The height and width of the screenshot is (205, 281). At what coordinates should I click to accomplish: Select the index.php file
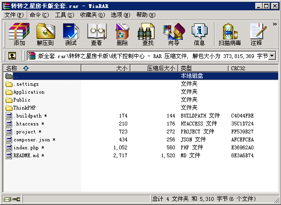pos(26,147)
